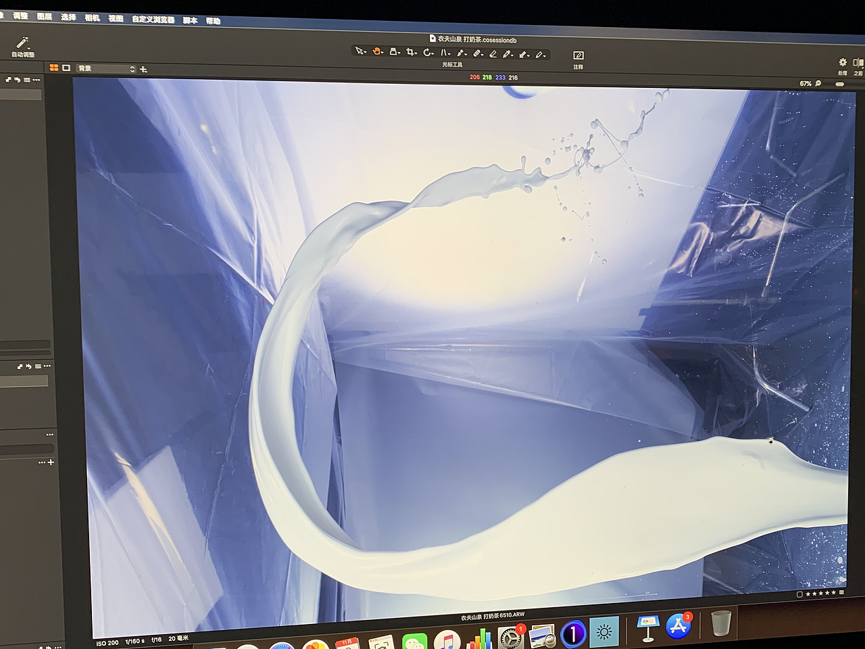Viewport: 865px width, 649px height.
Task: Switch viewer to single-image view mode
Action: pyautogui.click(x=66, y=68)
